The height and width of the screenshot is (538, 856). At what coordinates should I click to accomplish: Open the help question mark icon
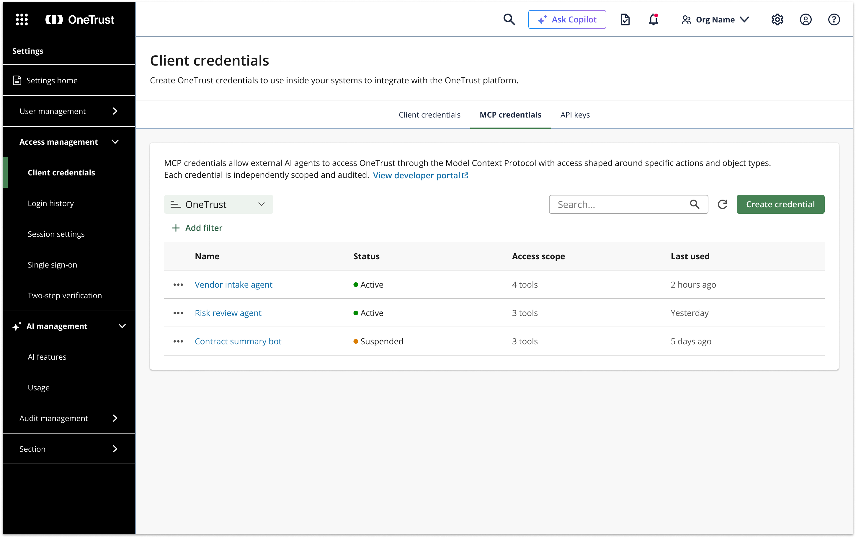click(834, 19)
